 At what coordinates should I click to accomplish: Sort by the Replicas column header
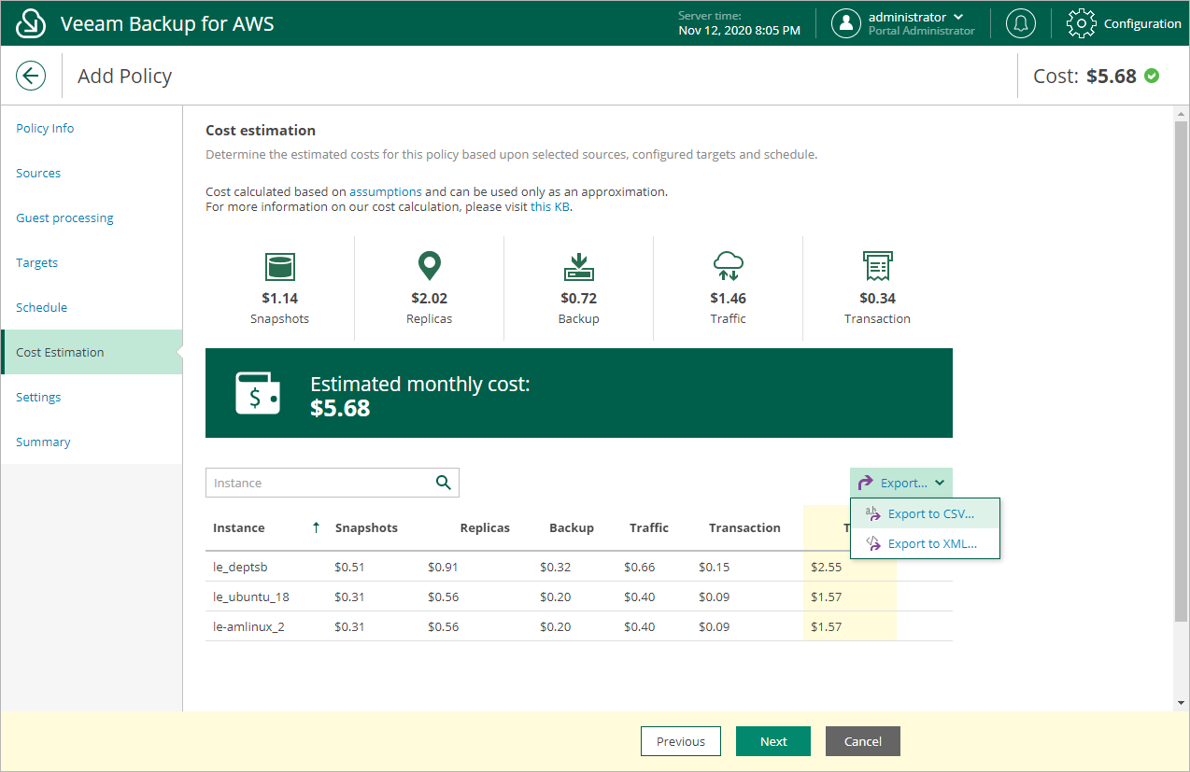pos(485,527)
